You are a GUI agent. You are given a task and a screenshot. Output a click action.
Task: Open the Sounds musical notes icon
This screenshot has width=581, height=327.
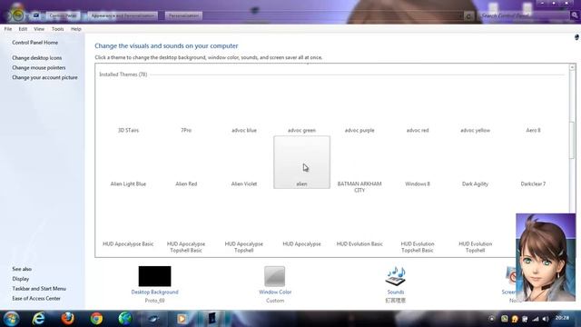tap(396, 276)
